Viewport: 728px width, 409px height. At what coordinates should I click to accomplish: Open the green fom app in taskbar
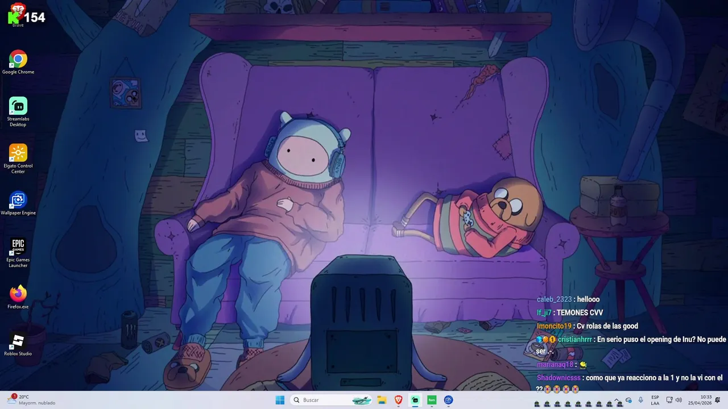point(432,400)
